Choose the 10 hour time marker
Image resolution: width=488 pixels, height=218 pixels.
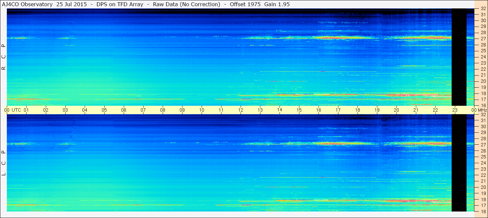(x=202, y=110)
